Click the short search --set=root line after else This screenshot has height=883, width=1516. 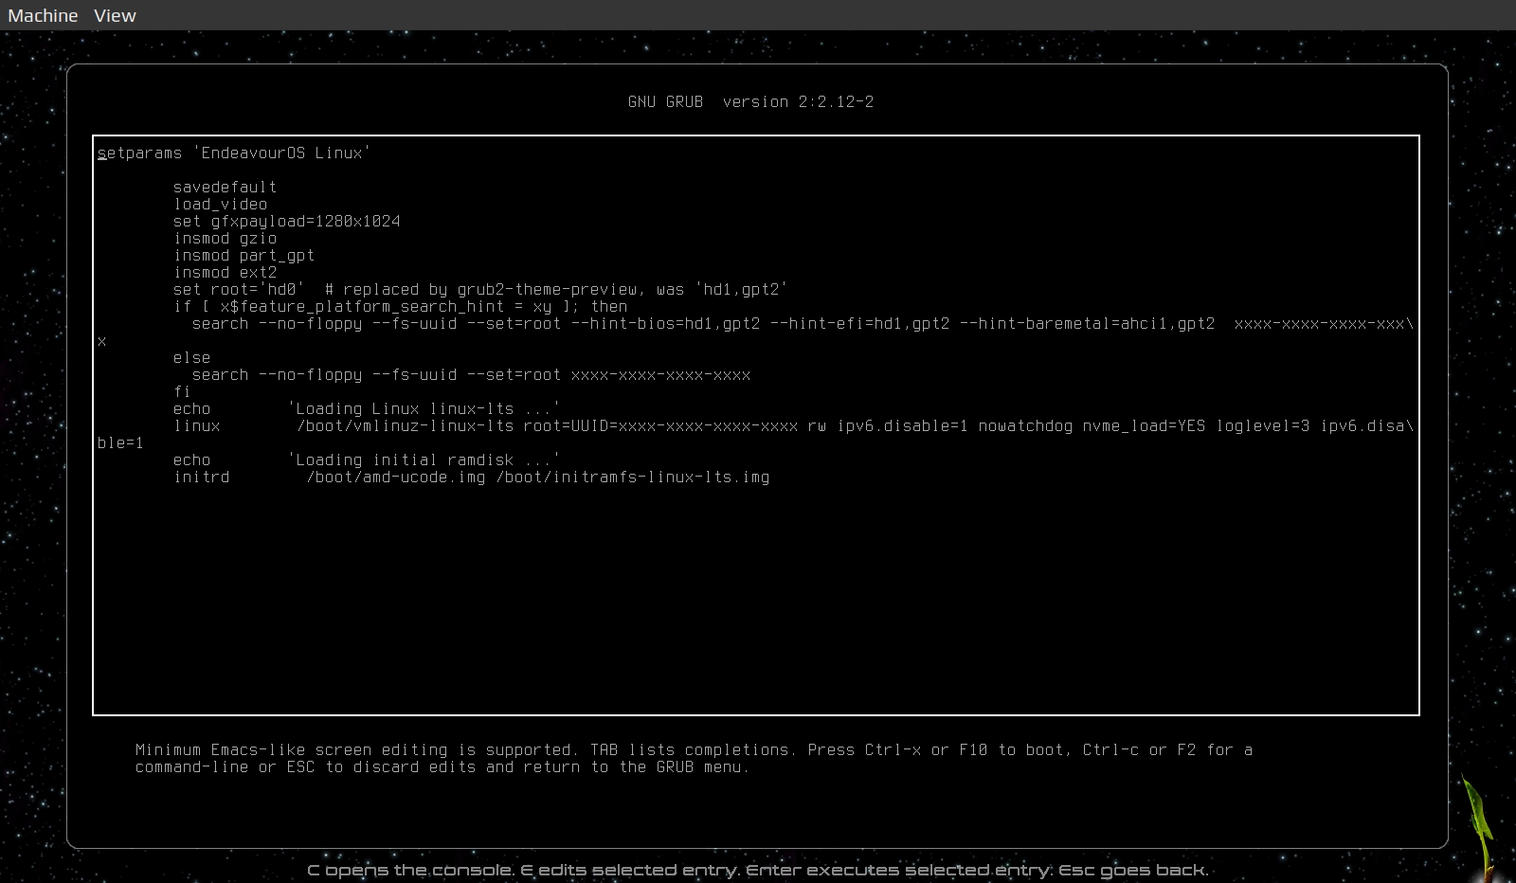[471, 374]
